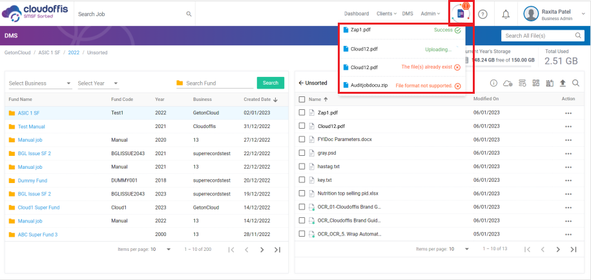Open the Select Year dropdown
Image resolution: width=591 pixels, height=280 pixels.
(x=98, y=83)
